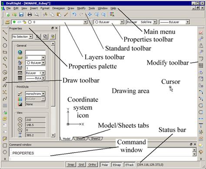Click the Open file icon
Image resolution: width=206 pixels, height=169 pixels.
coord(14,14)
